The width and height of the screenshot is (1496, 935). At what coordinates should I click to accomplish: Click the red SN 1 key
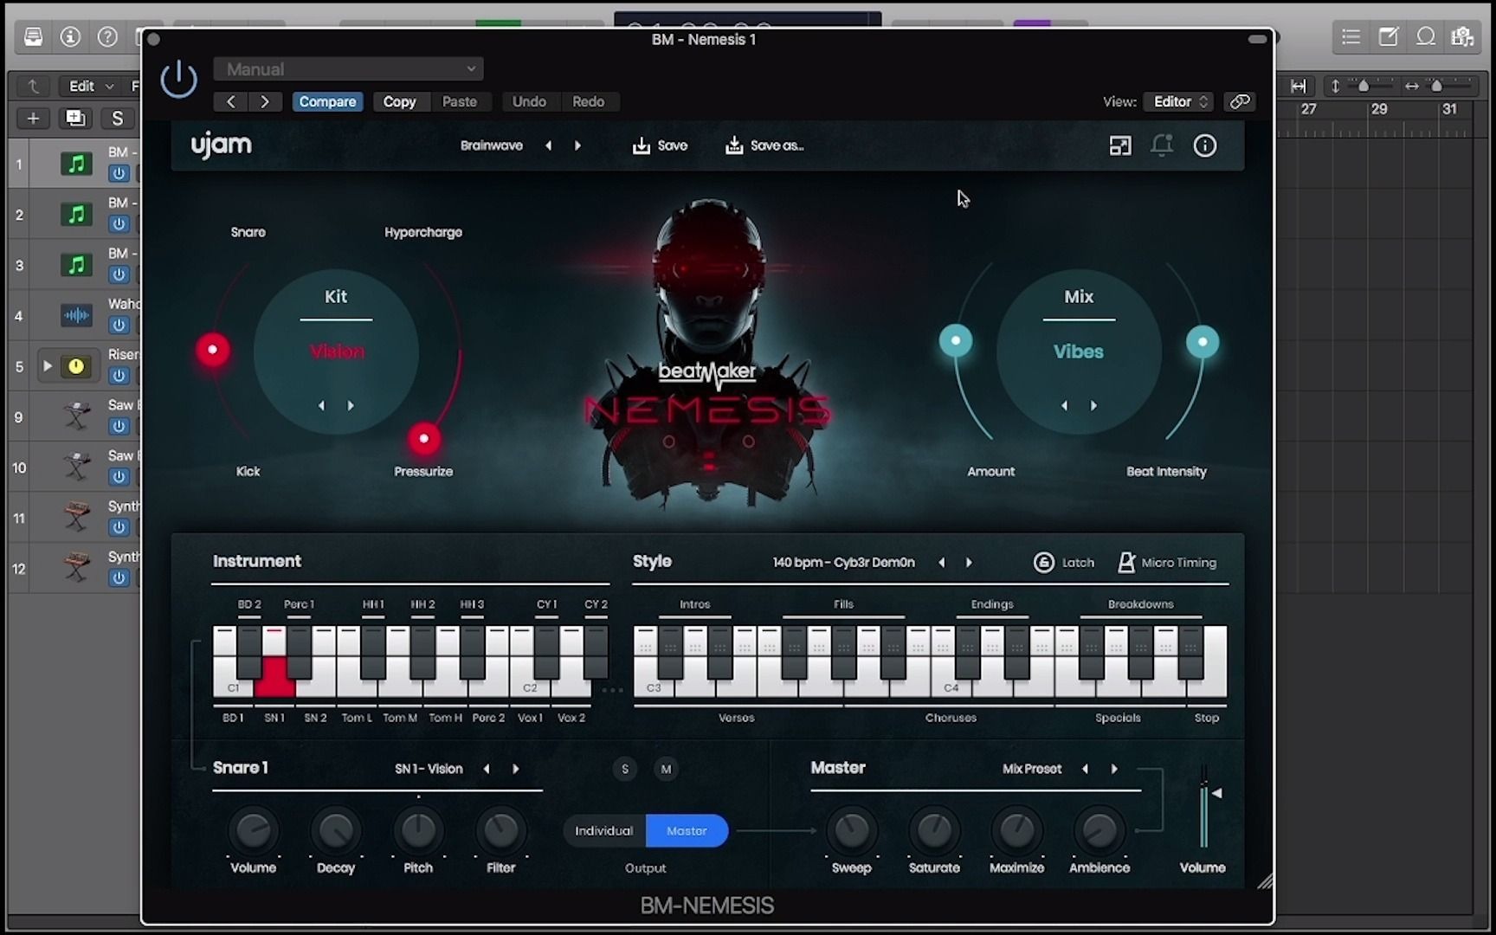274,677
